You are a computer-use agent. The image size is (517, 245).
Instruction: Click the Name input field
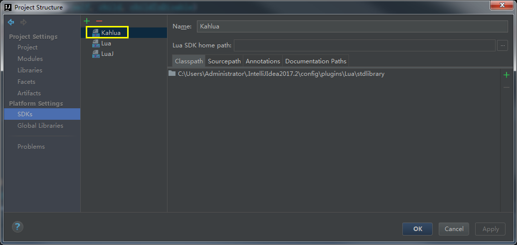[352, 26]
